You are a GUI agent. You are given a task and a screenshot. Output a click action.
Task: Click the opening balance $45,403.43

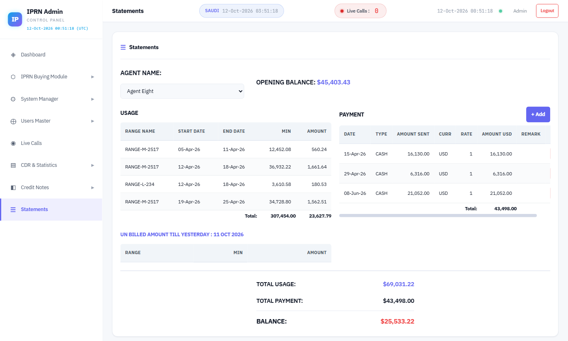click(x=333, y=82)
